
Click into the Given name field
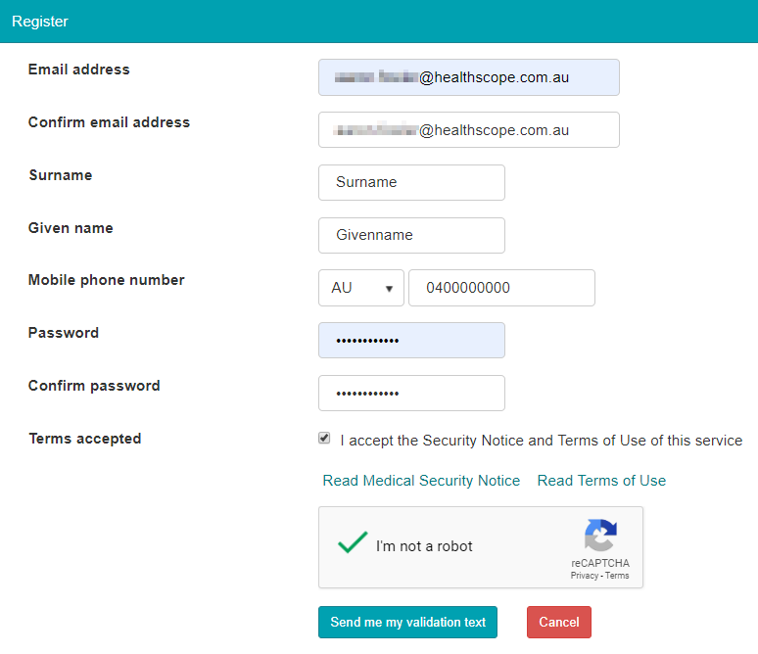pyautogui.click(x=411, y=235)
